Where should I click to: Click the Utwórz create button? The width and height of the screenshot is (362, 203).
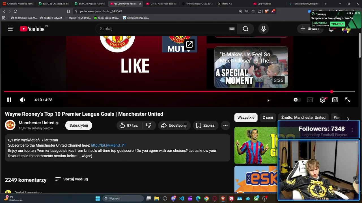tap(310, 29)
